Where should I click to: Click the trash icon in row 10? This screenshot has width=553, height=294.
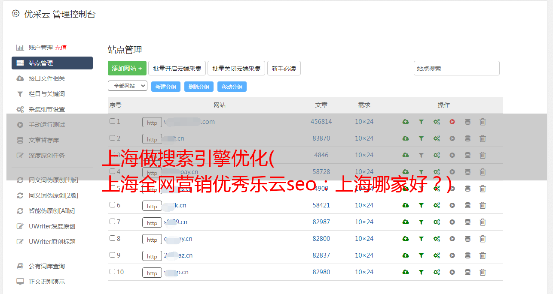483,272
